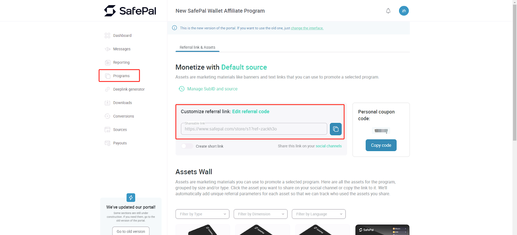Click the Edit referral code link
The width and height of the screenshot is (517, 235).
coord(251,112)
